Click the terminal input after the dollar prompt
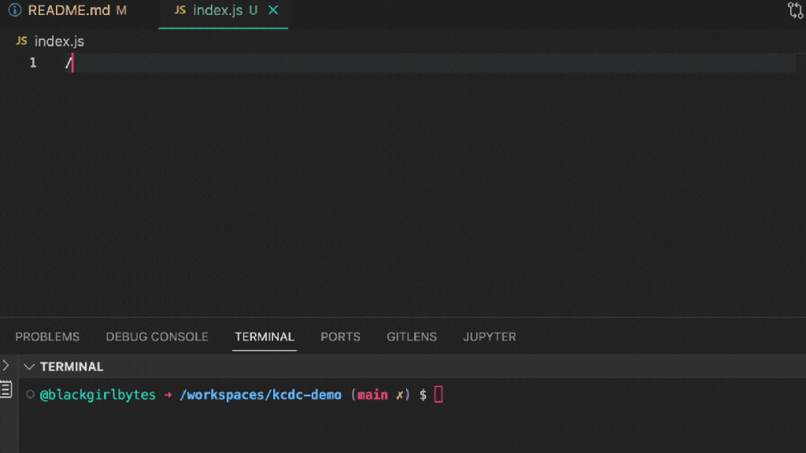This screenshot has height=453, width=806. tap(441, 395)
